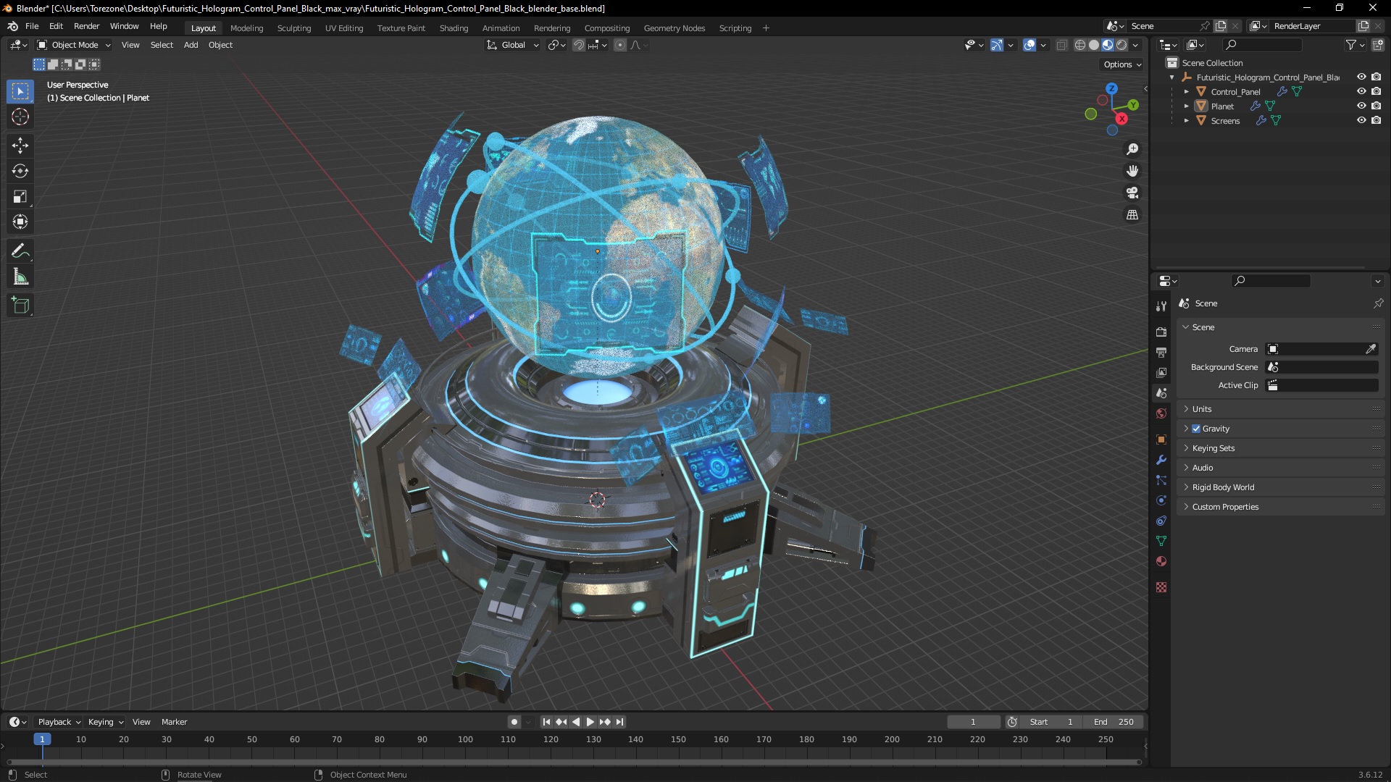
Task: Select the Rotate tool
Action: (20, 171)
